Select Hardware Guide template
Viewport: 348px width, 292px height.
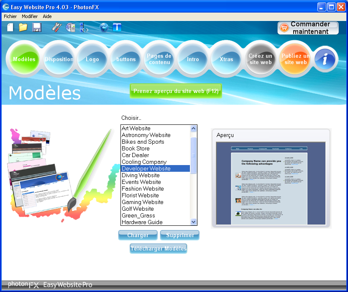[155, 222]
